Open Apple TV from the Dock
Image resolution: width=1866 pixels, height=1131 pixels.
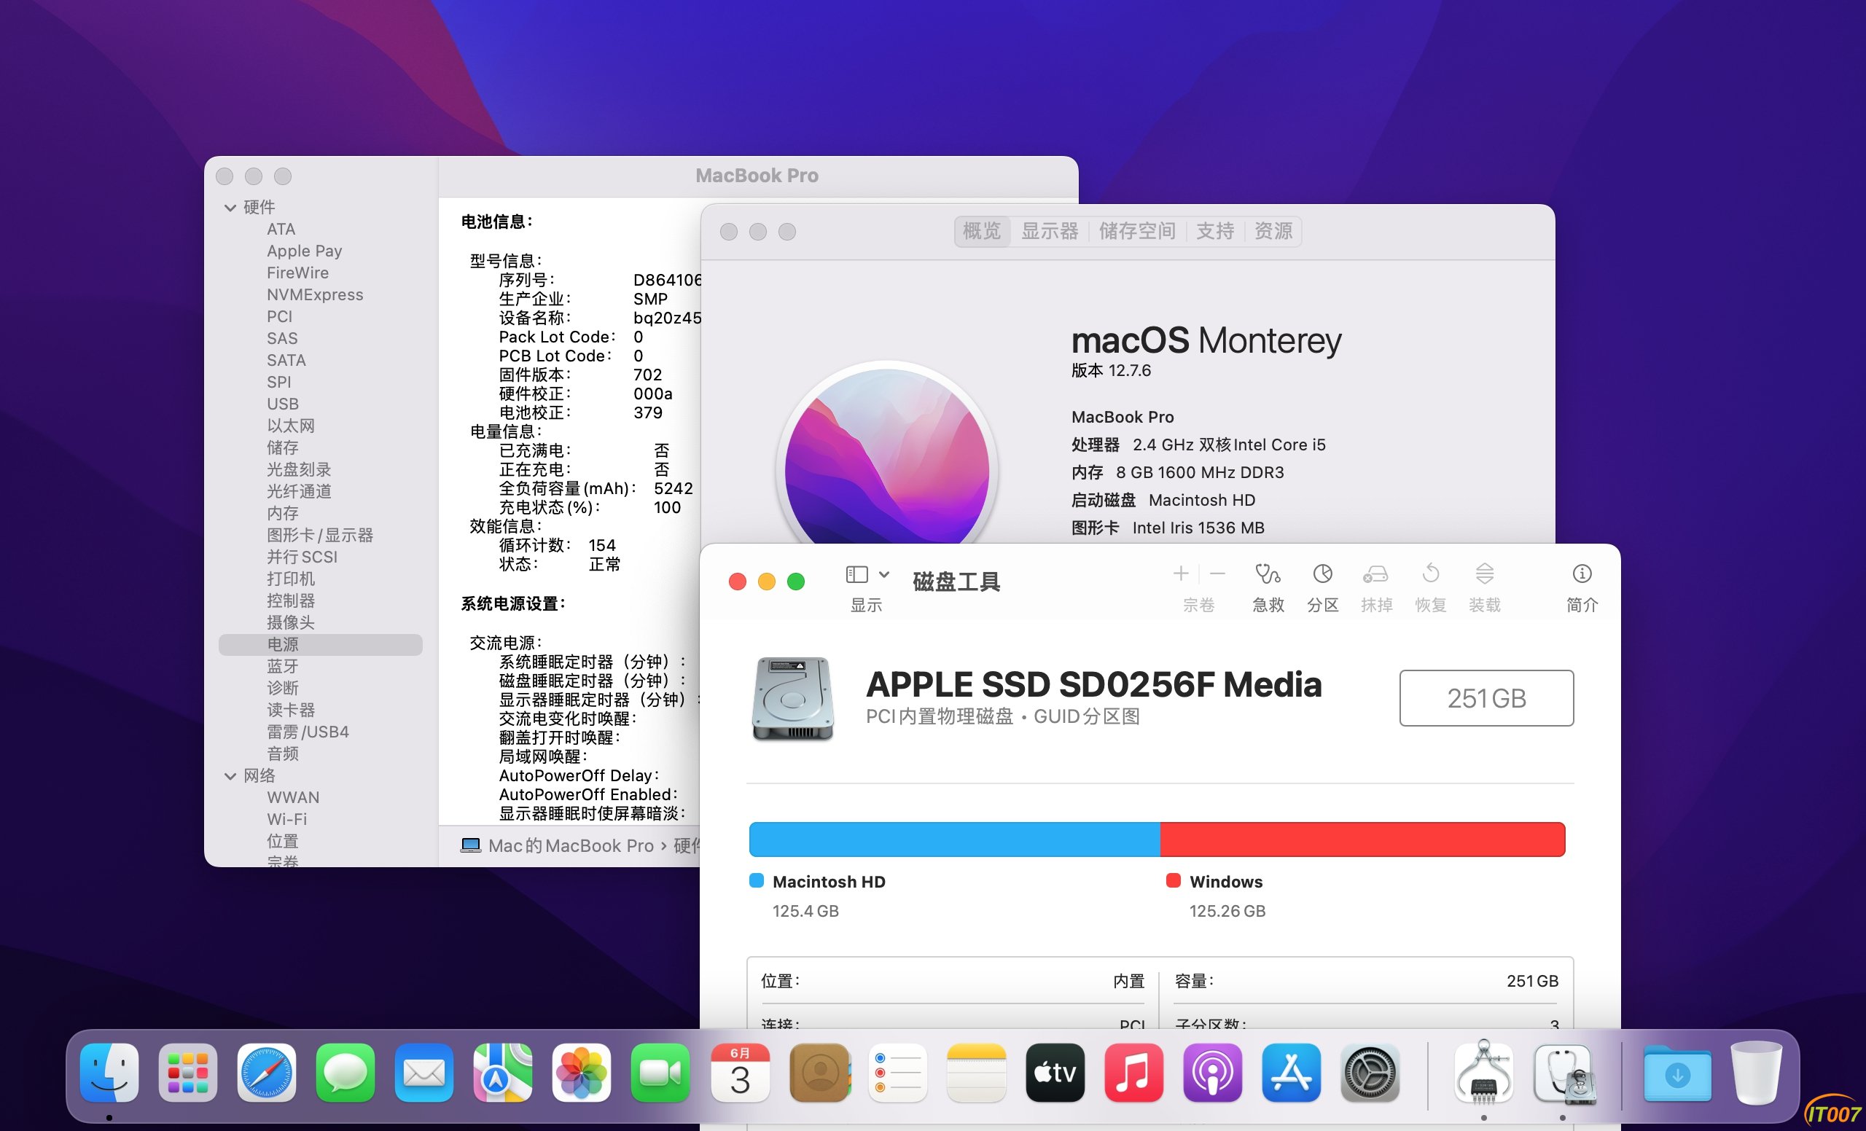pos(1055,1072)
